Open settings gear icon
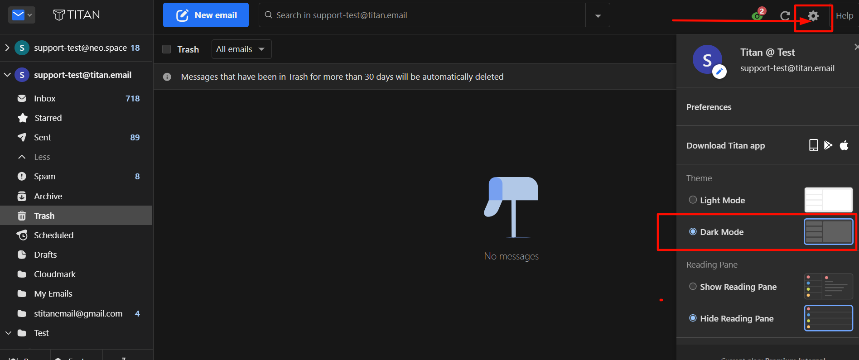Viewport: 859px width, 360px height. tap(813, 16)
